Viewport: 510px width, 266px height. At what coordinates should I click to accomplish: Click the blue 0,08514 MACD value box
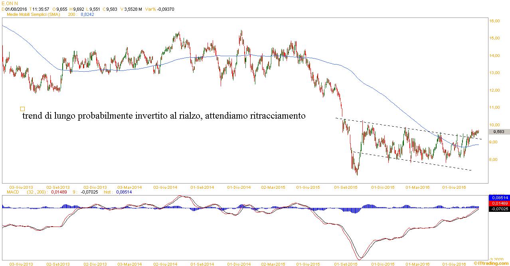[499, 197]
